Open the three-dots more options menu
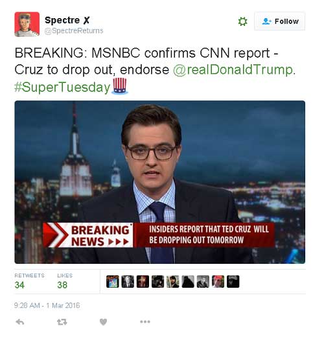The width and height of the screenshot is (324, 337). [145, 321]
